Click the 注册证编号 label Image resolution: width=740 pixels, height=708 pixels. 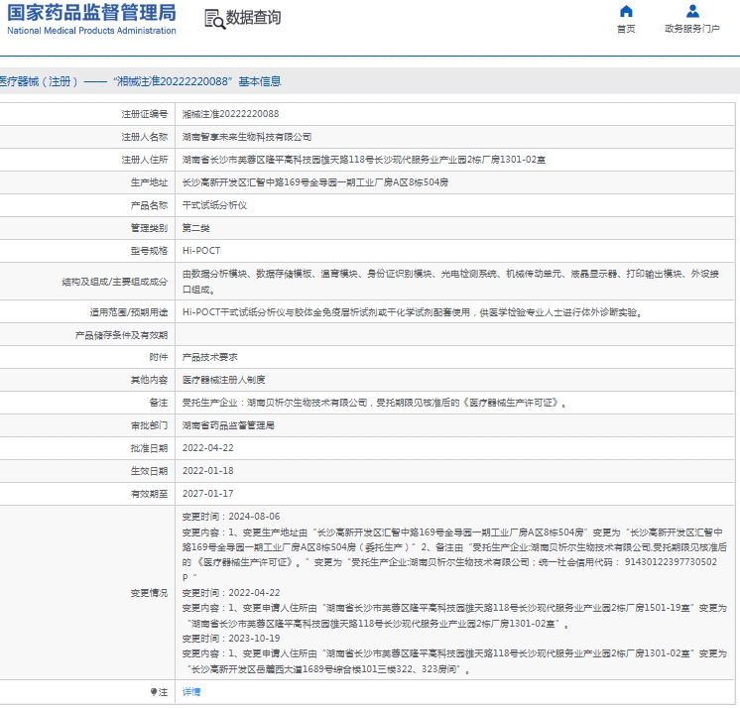pyautogui.click(x=145, y=114)
